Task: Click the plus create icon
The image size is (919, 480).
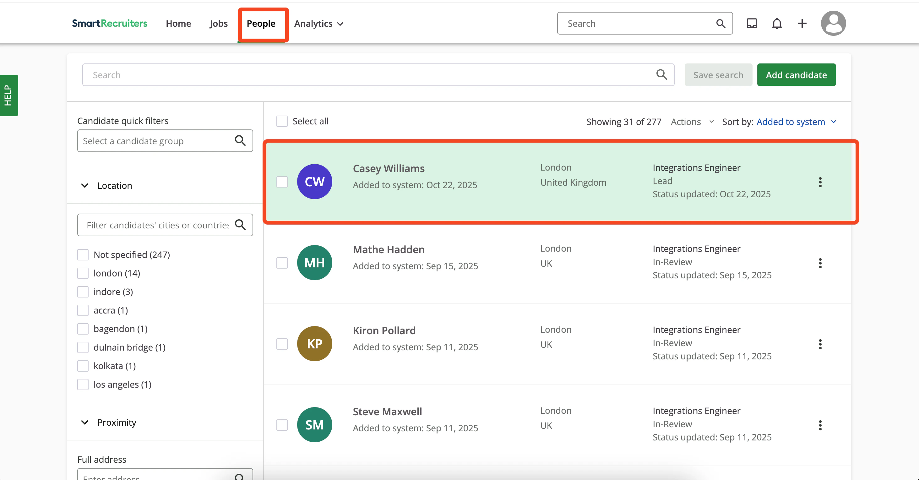Action: click(802, 24)
